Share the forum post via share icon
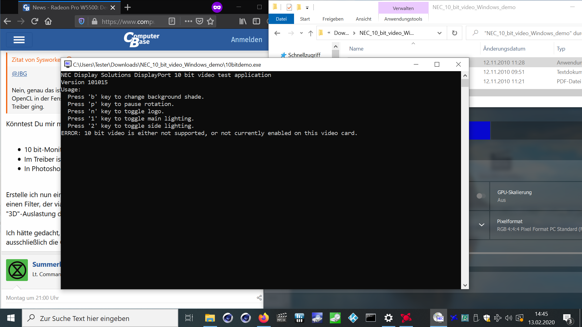 (259, 298)
